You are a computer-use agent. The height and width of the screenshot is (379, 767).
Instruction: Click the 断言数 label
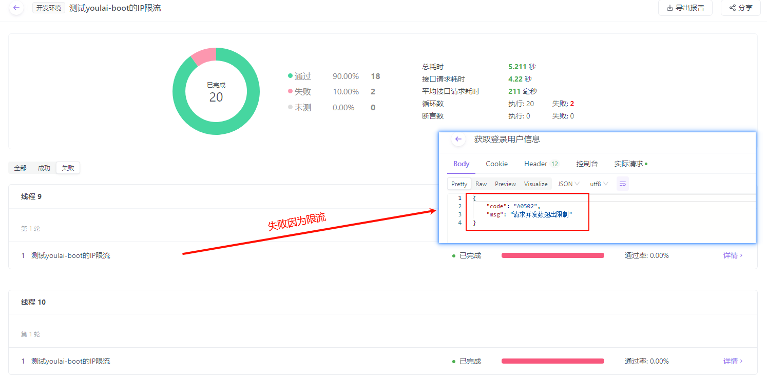point(432,116)
